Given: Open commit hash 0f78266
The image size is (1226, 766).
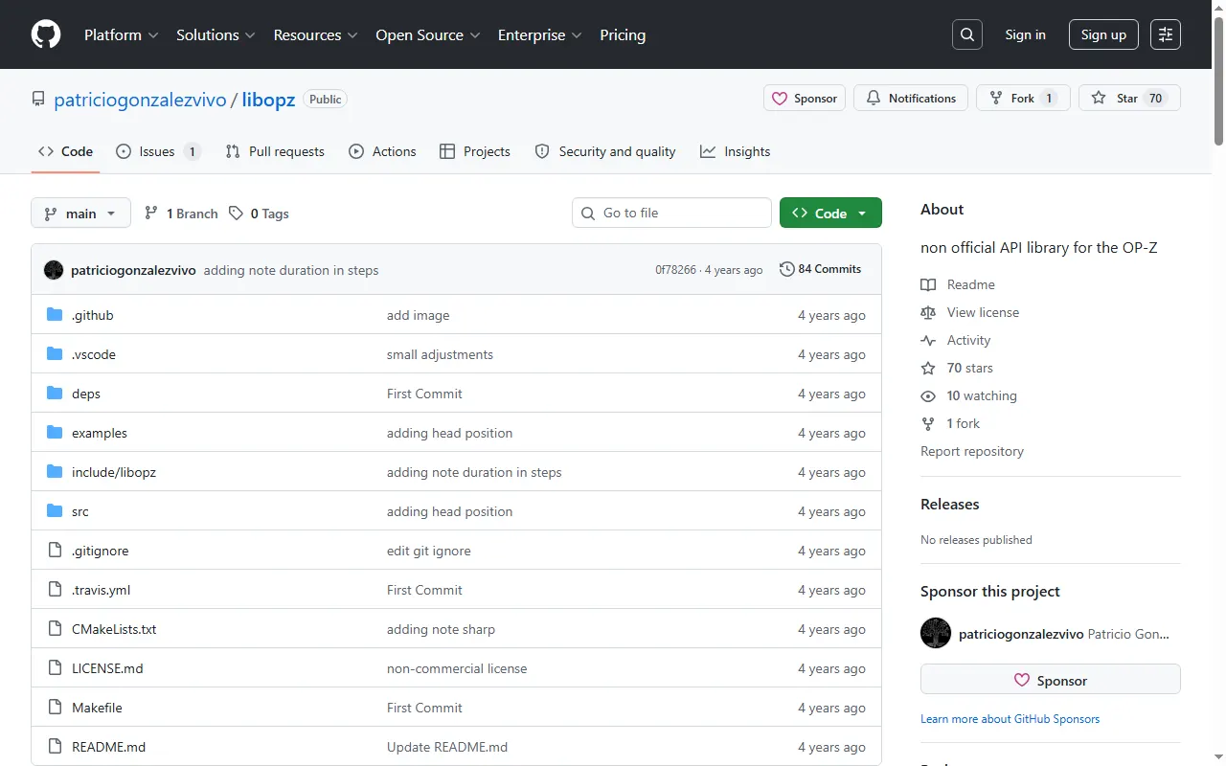Looking at the screenshot, I should click(675, 270).
